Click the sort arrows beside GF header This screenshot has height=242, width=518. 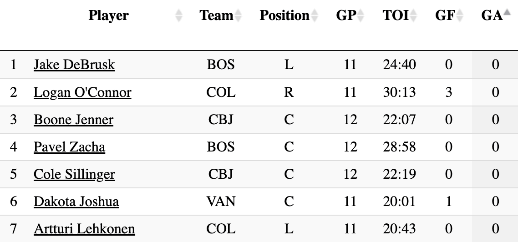point(460,16)
